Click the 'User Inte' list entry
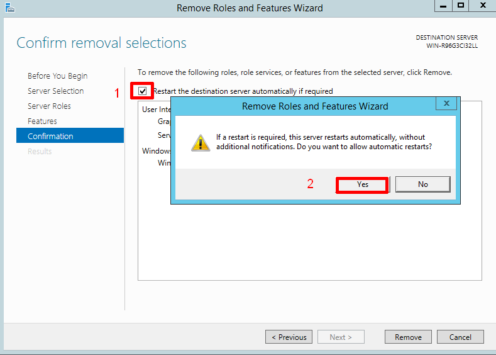 coord(157,110)
